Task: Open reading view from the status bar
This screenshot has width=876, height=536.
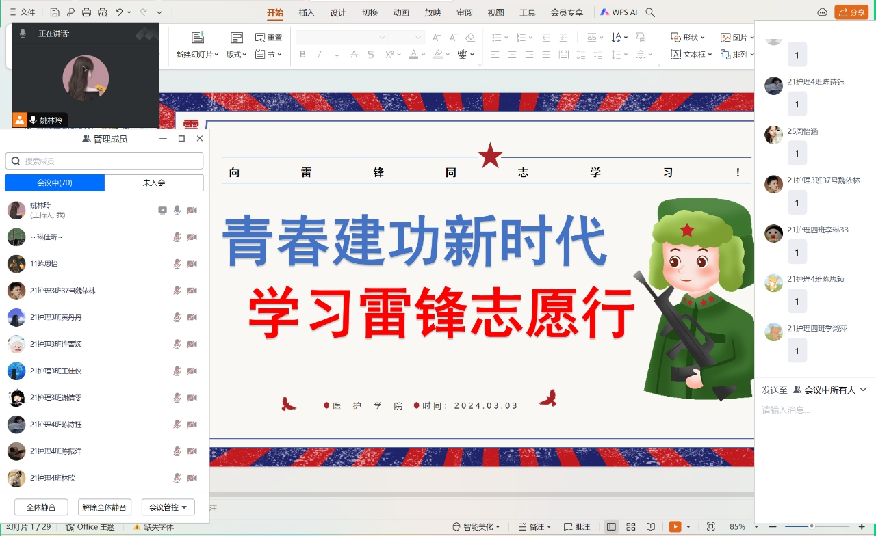Action: pyautogui.click(x=651, y=526)
